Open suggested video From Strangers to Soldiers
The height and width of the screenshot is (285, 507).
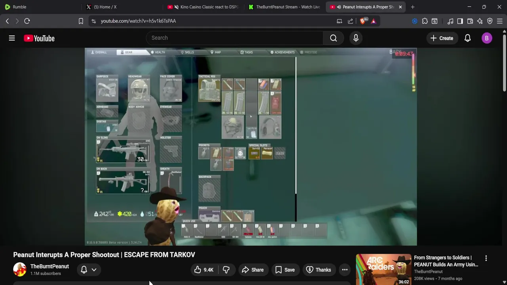click(446, 261)
